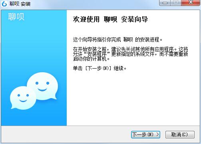Cancel setup with the 取消(C) button
The image size is (201, 144).
[180, 134]
